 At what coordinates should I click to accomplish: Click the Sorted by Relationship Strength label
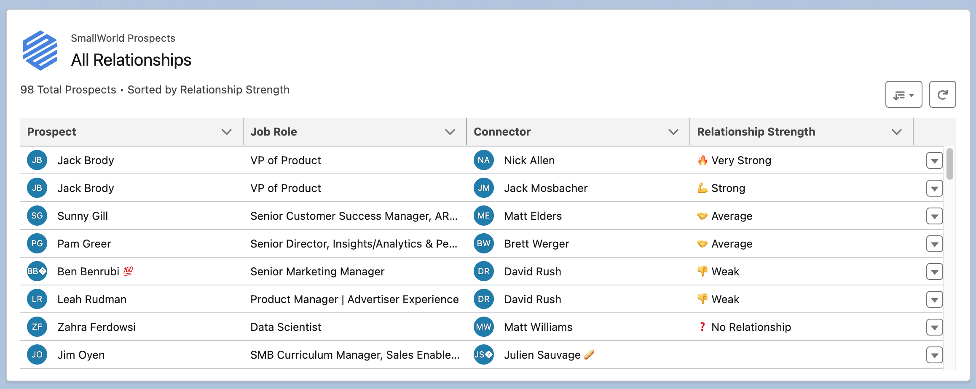coord(209,90)
